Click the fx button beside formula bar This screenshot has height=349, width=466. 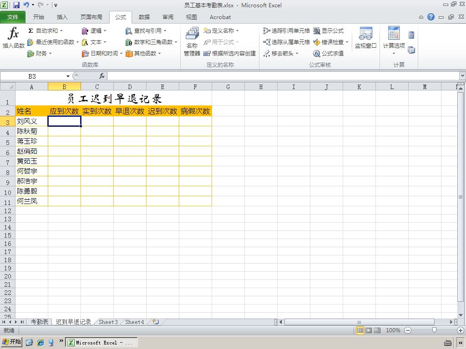(102, 76)
